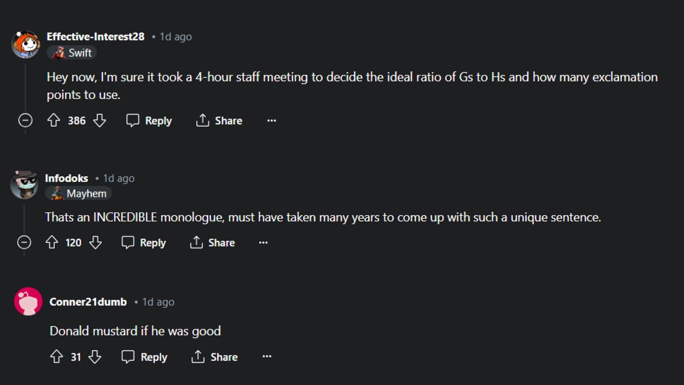684x385 pixels.
Task: Share the comment about the 4-hour staff meeting
Action: (x=219, y=120)
